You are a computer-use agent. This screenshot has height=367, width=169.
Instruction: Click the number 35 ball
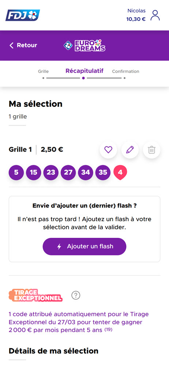tap(103, 172)
